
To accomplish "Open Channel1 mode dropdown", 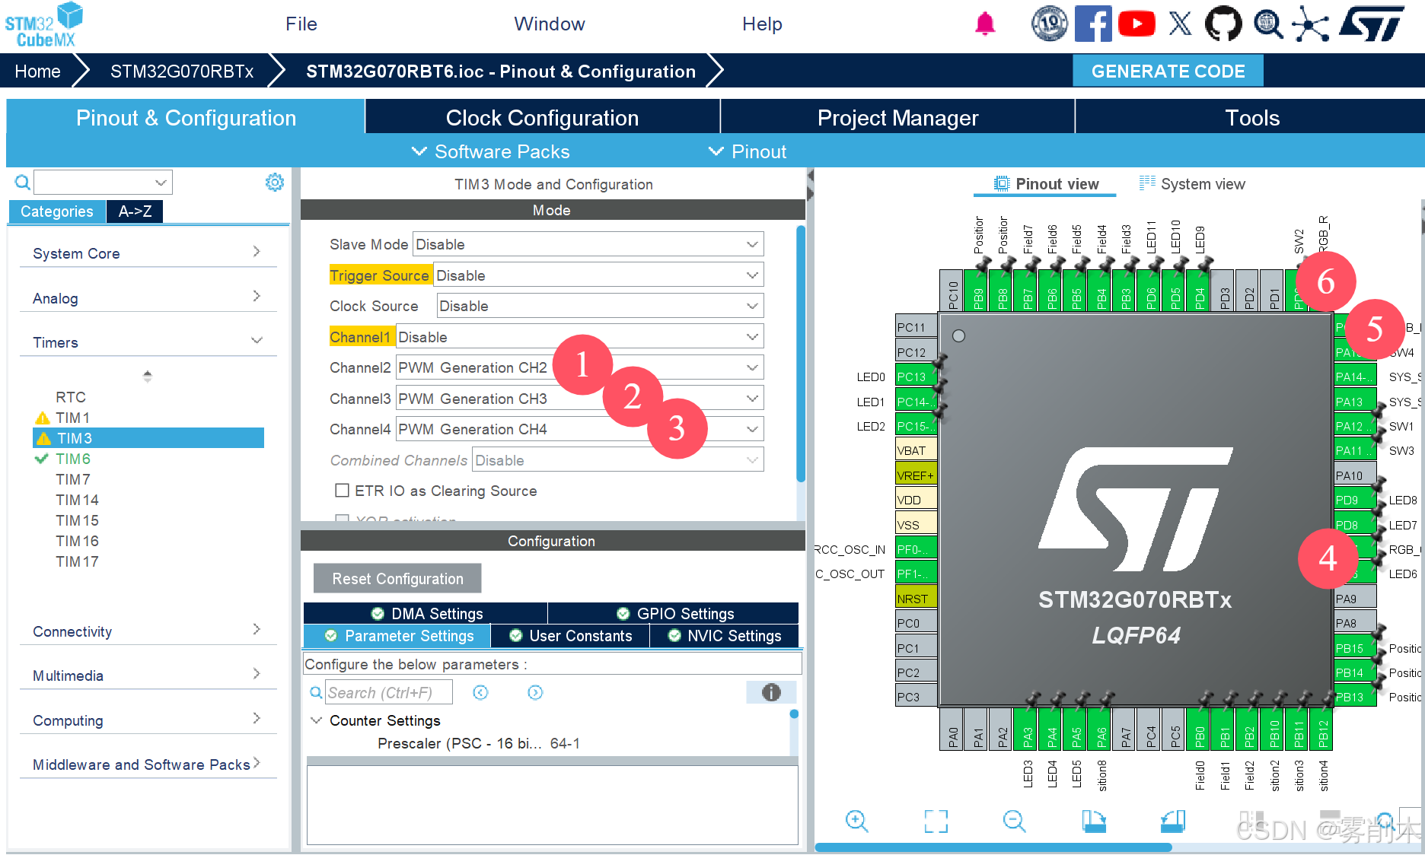I will [x=579, y=337].
